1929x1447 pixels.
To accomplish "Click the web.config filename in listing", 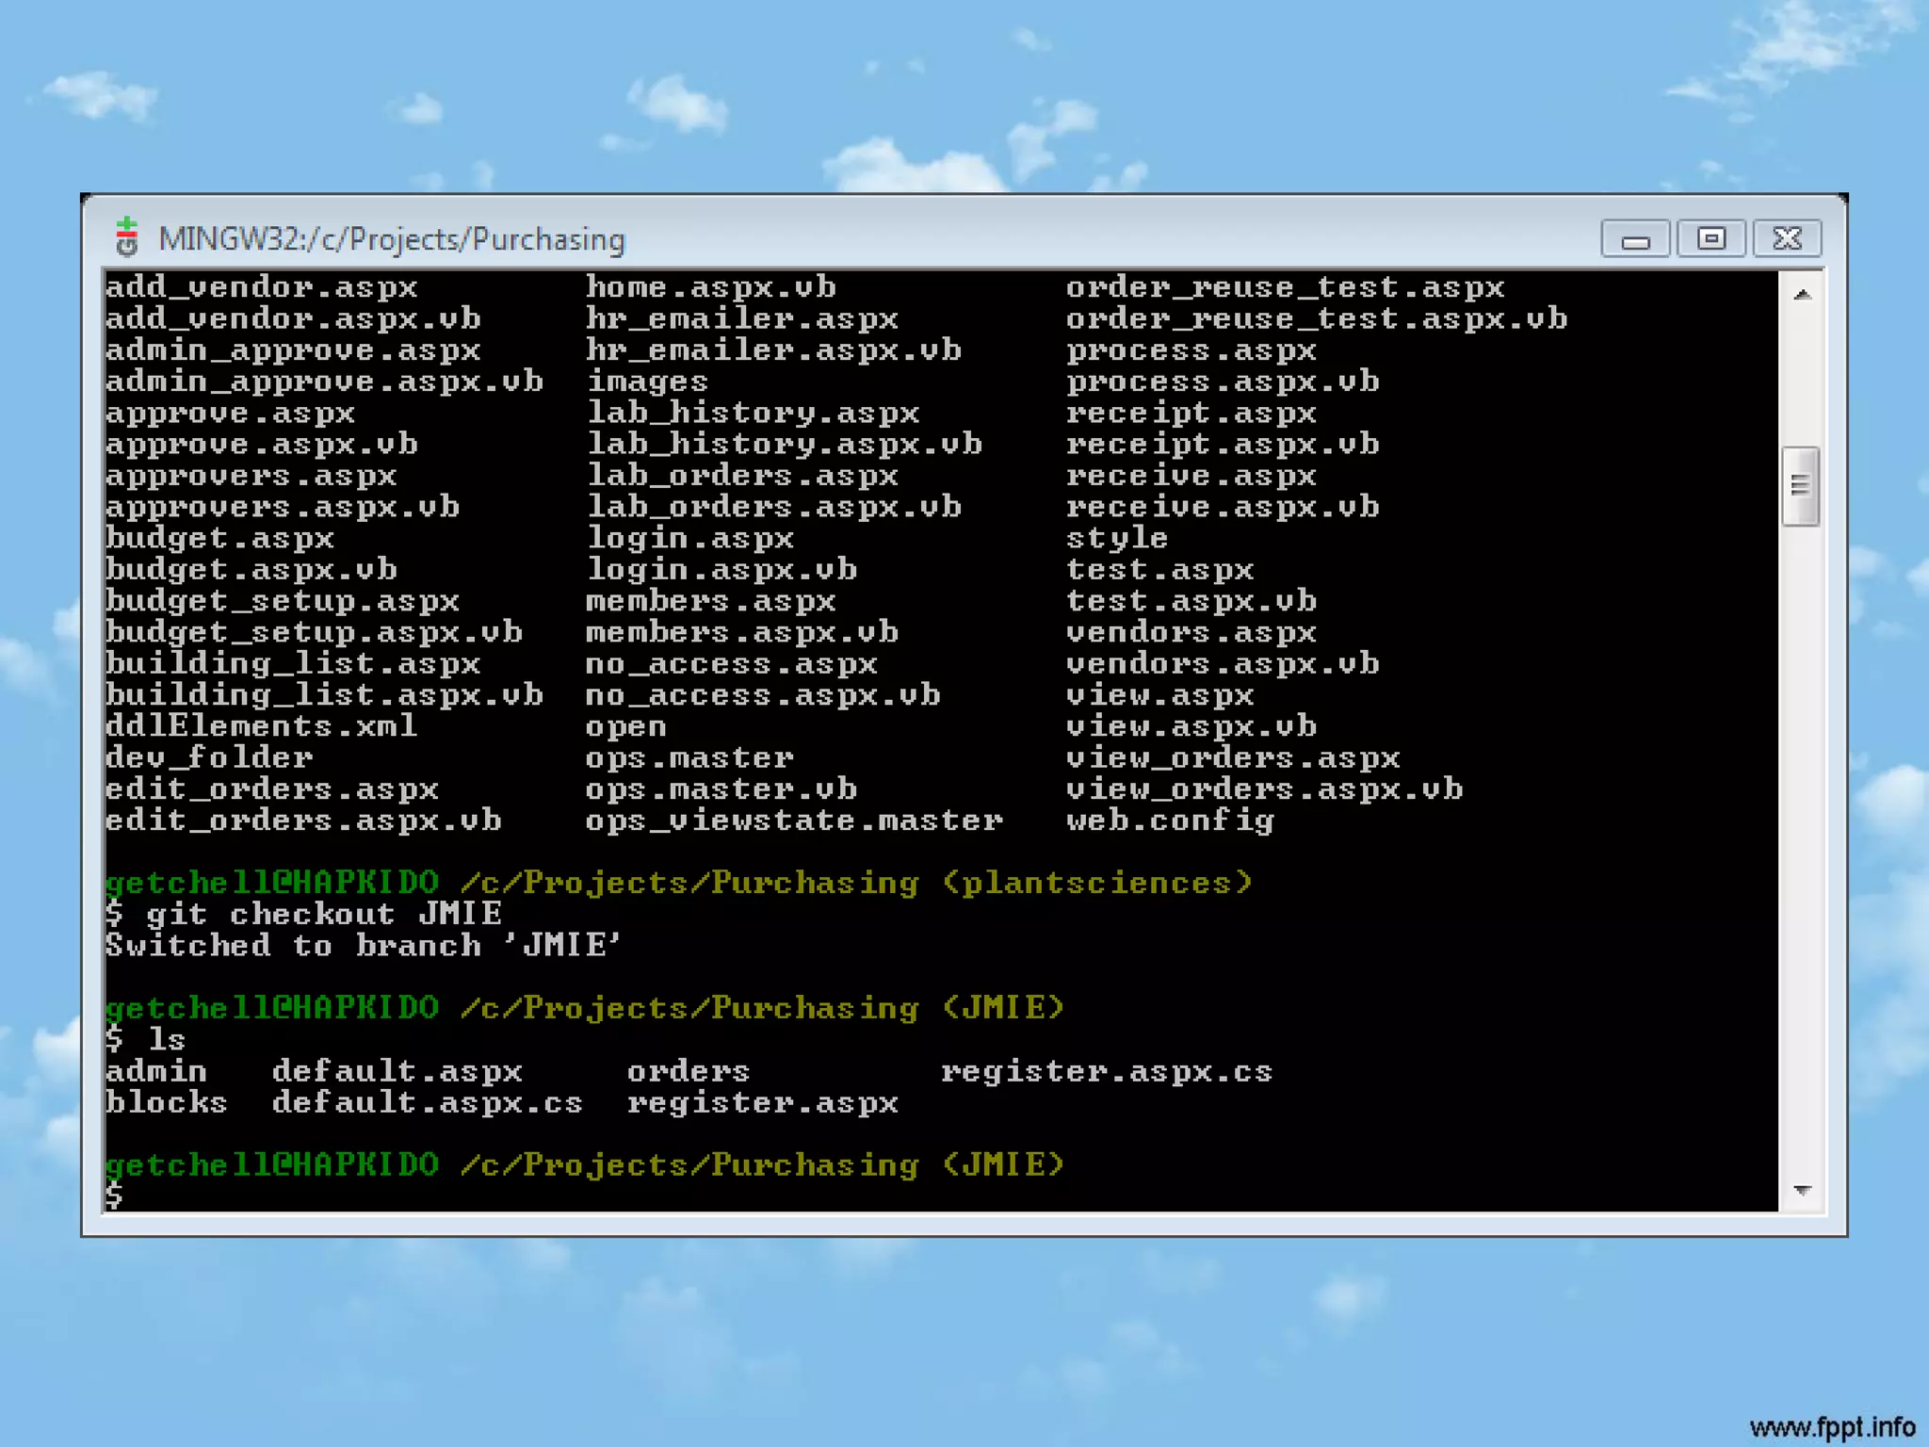I will coord(1170,821).
